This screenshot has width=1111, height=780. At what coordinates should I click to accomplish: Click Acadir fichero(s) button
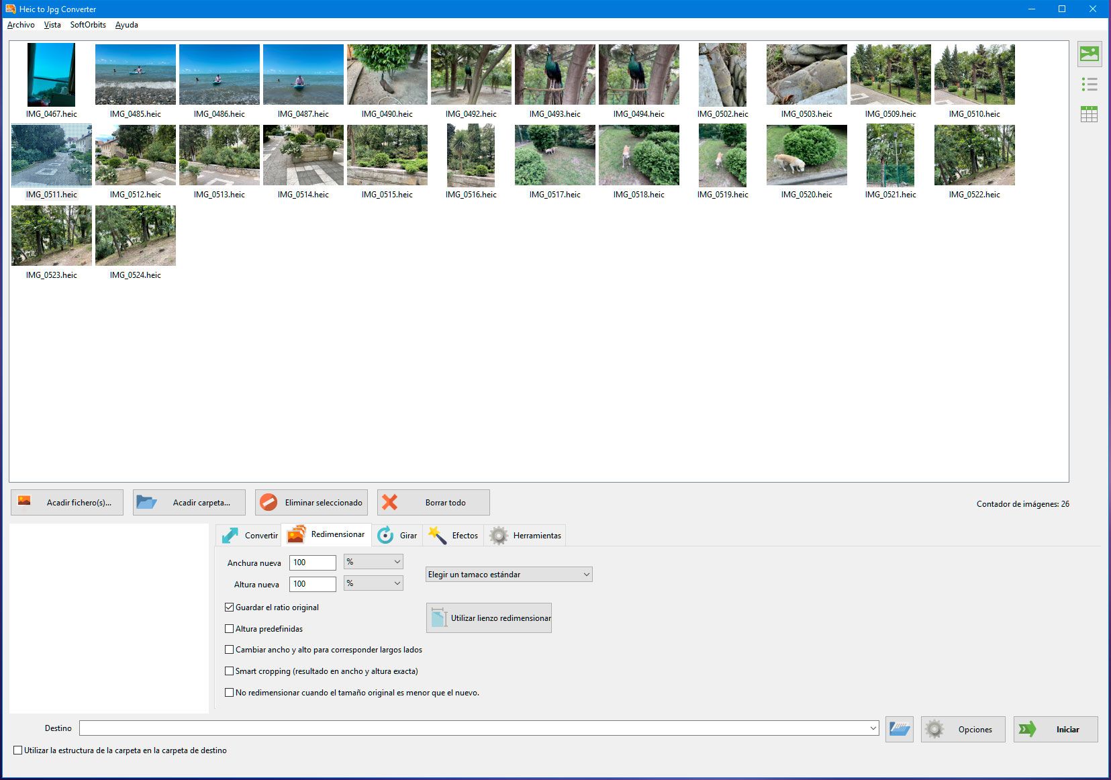(66, 502)
